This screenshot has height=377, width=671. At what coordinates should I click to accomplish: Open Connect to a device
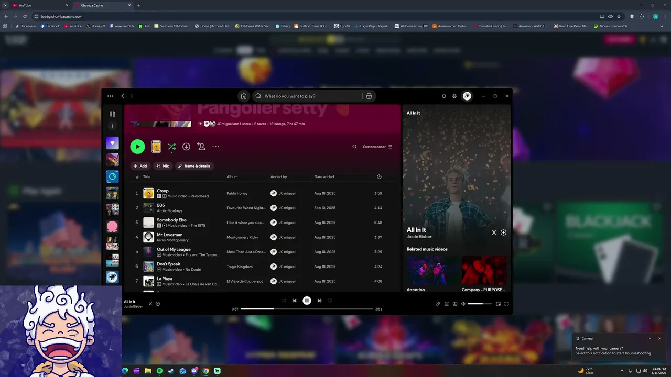pos(455,304)
